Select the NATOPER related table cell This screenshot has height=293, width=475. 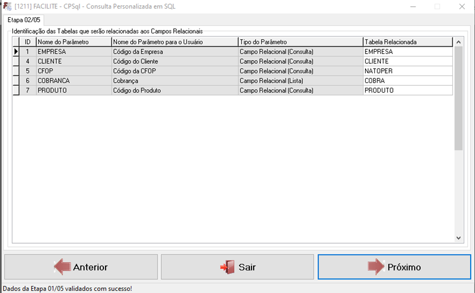coord(407,71)
